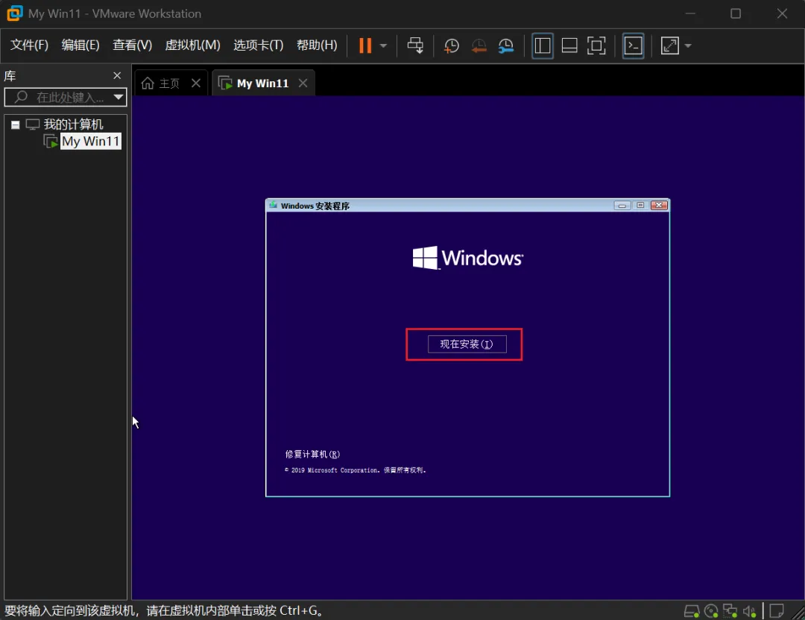Image resolution: width=805 pixels, height=620 pixels.
Task: Click the CD/DVD drive status bar icon
Action: (x=711, y=611)
